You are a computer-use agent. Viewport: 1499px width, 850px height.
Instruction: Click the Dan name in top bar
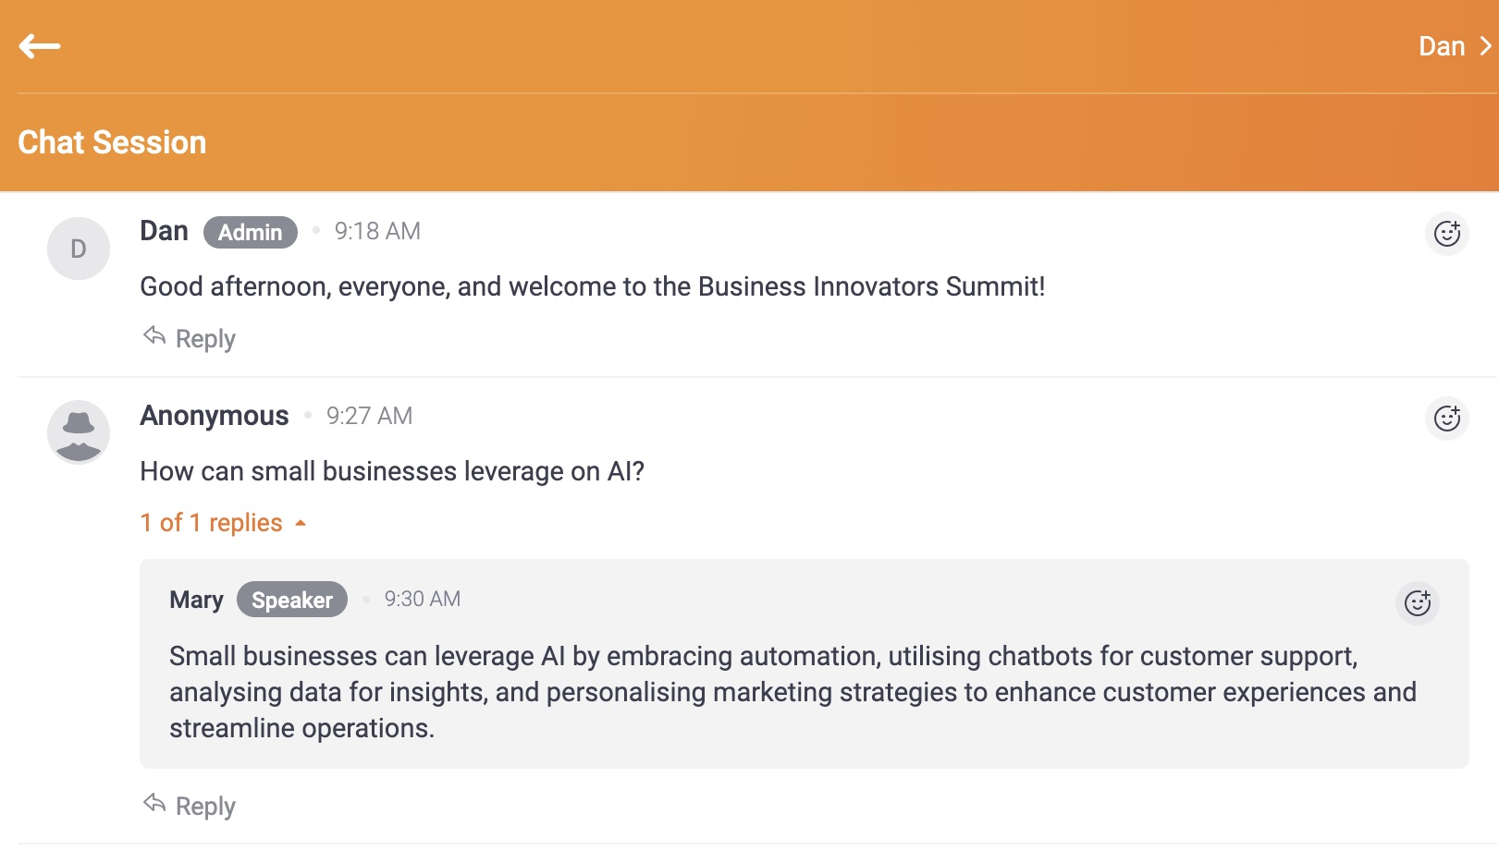click(x=1441, y=46)
